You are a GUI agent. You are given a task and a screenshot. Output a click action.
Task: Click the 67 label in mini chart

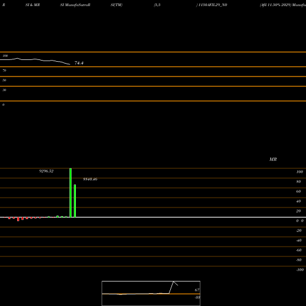[197, 290]
